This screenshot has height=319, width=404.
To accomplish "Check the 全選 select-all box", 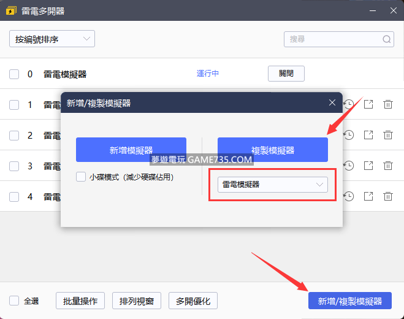I will click(x=14, y=301).
